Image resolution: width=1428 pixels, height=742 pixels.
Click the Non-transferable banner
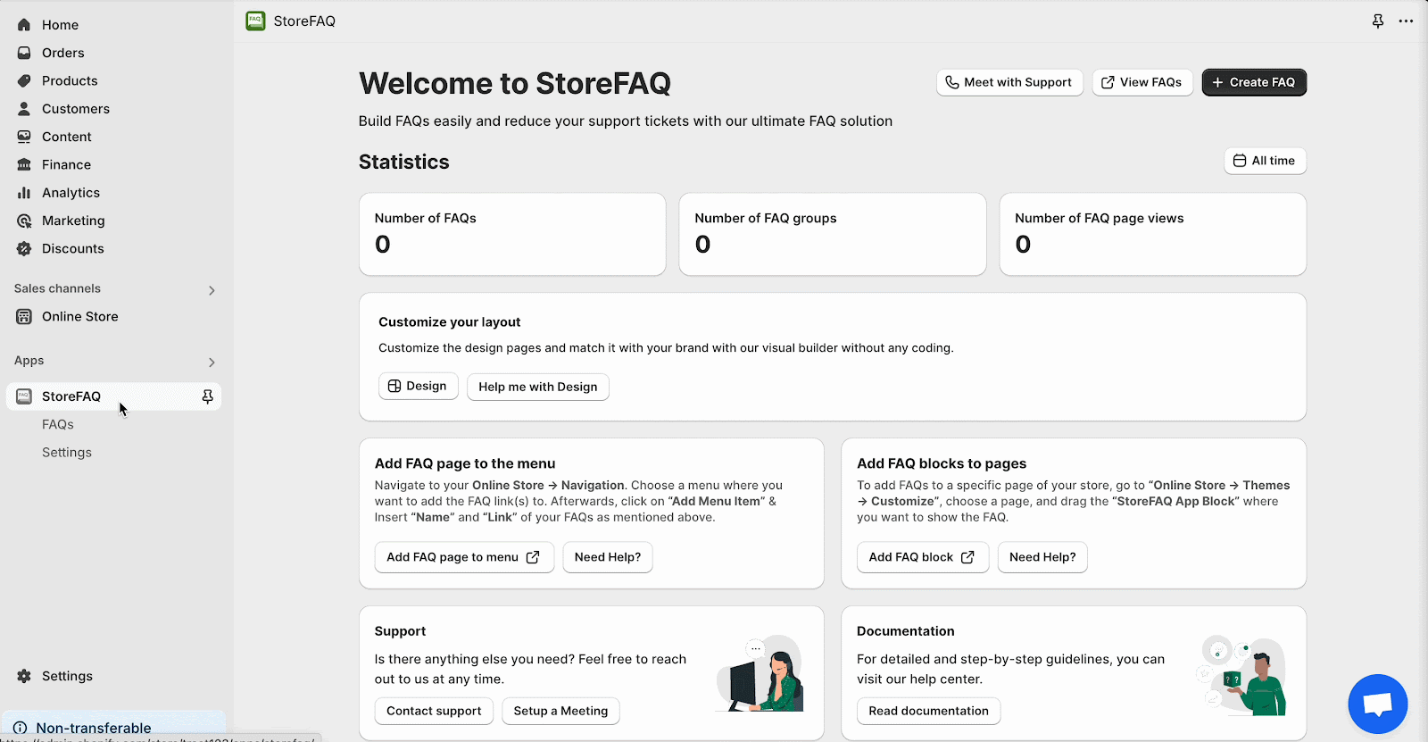coord(113,726)
